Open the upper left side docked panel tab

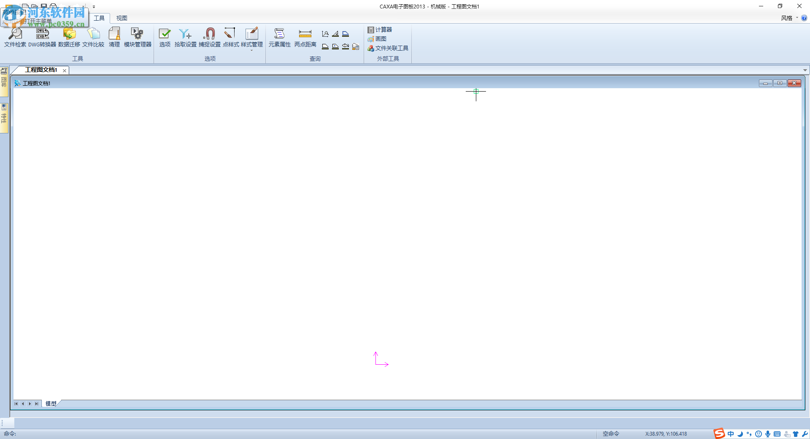4,81
